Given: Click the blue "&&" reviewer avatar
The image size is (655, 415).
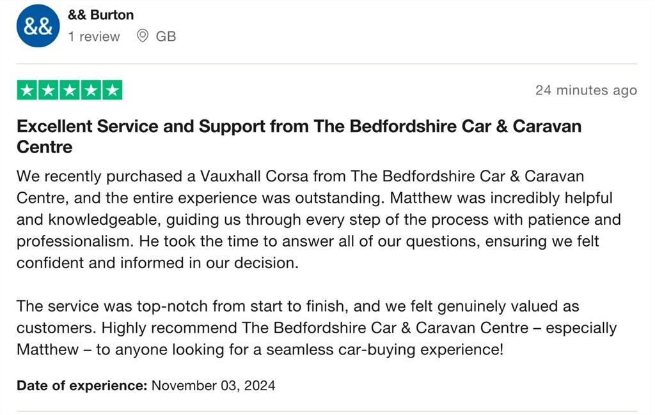Looking at the screenshot, I should [38, 26].
